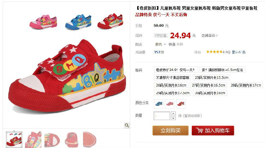Open the reviews link 累计评价
265x148 pixels.
238,52
